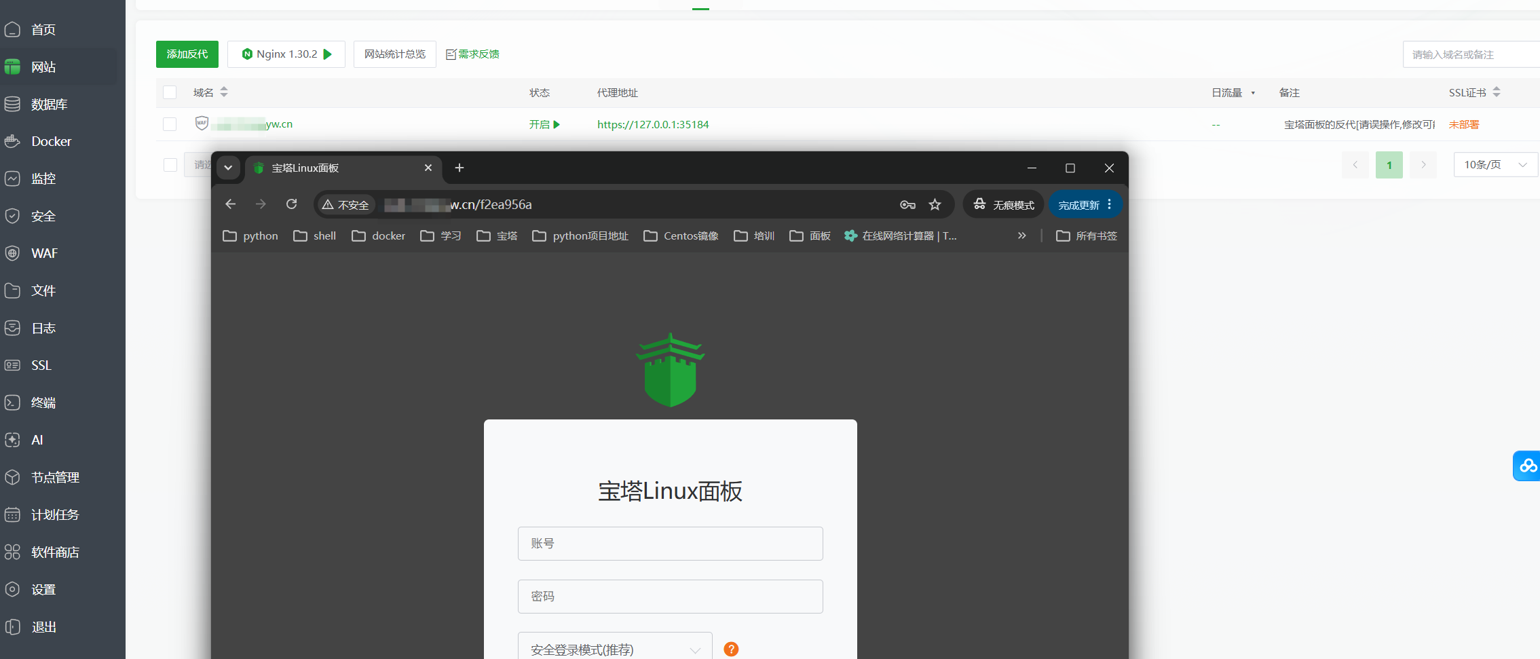
Task: Select 网站 in the left sidebar
Action: 43,67
